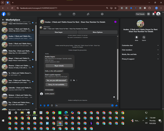Open the Gabriella conversation
The height and width of the screenshot is (131, 164).
(17, 89)
